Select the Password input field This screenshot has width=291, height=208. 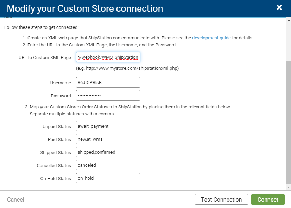[108, 95]
